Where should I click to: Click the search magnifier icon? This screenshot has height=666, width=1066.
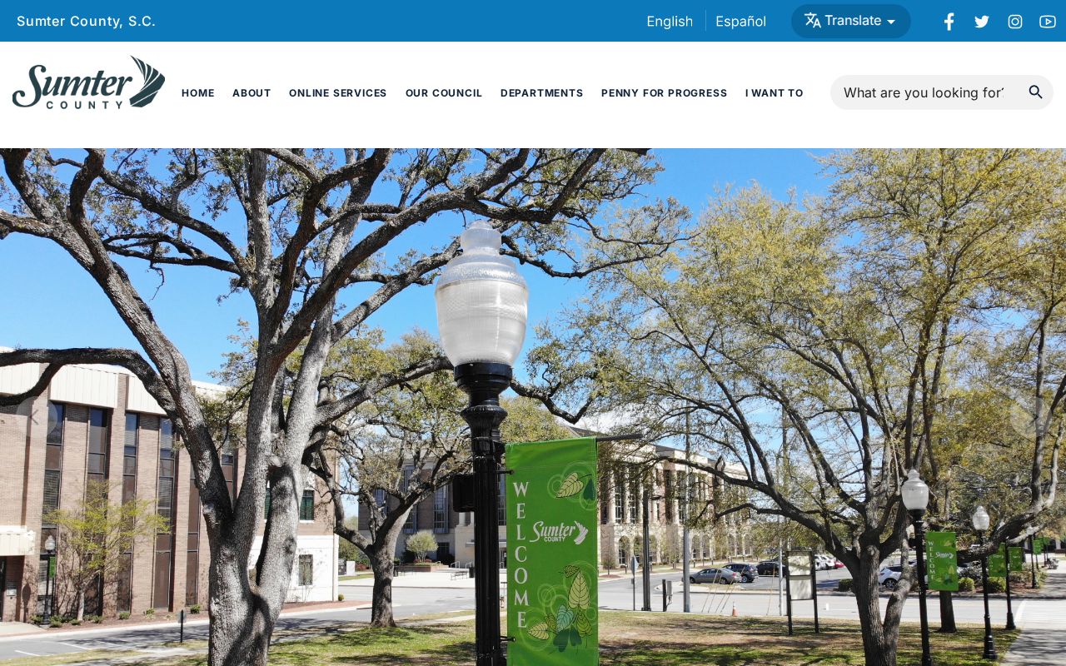(1035, 92)
